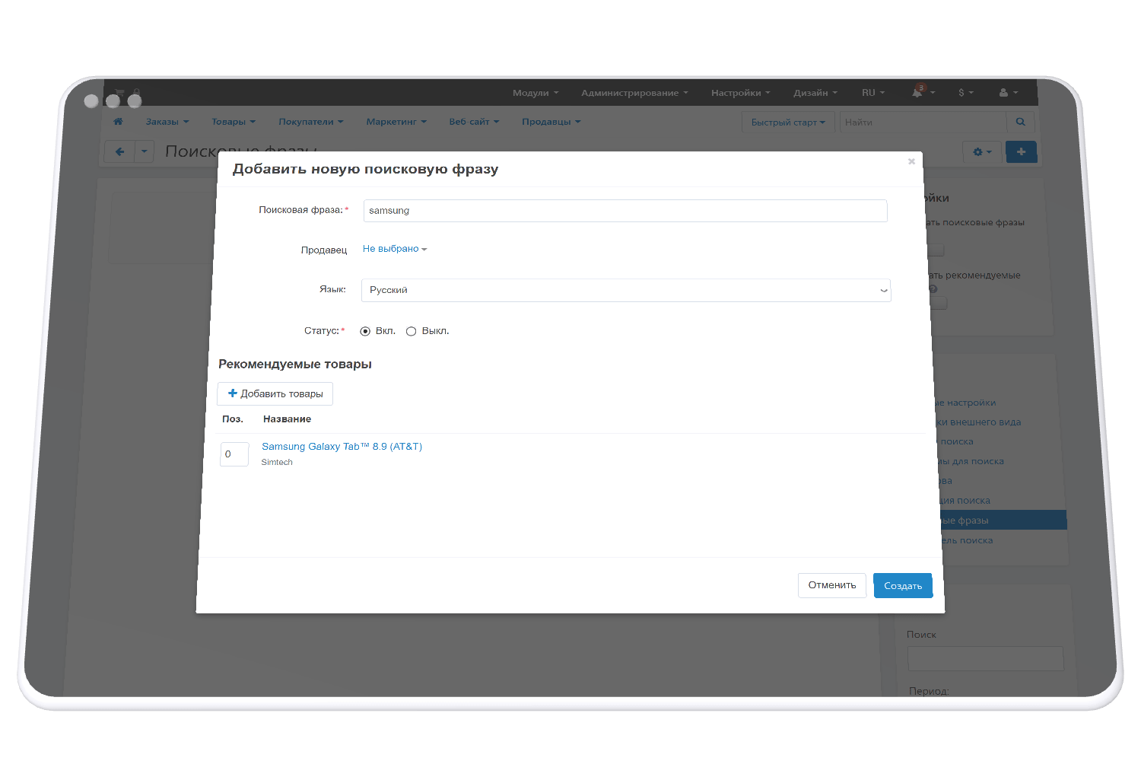The image size is (1141, 761).
Task: Open the Быстрый старт dropdown
Action: coord(788,122)
